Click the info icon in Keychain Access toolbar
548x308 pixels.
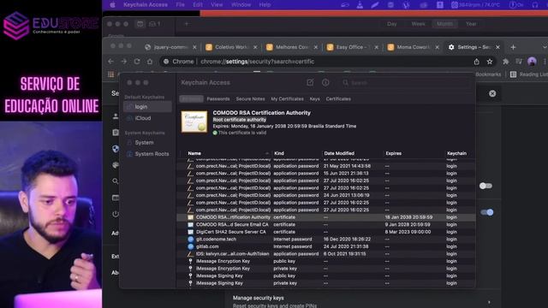tap(325, 82)
